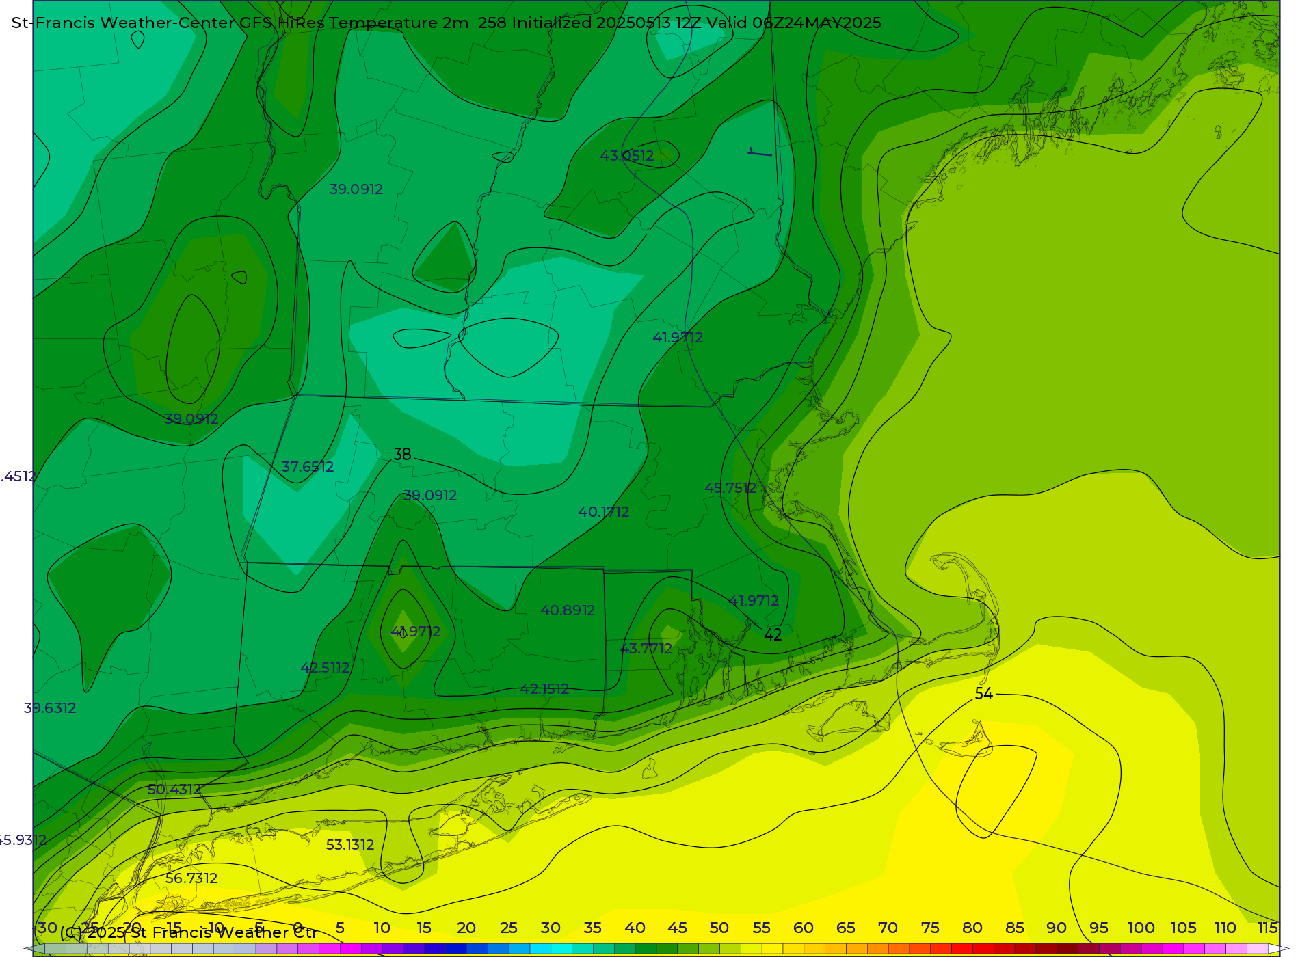The height and width of the screenshot is (957, 1313).
Task: Click the 65 label on the color scale
Action: [x=846, y=928]
